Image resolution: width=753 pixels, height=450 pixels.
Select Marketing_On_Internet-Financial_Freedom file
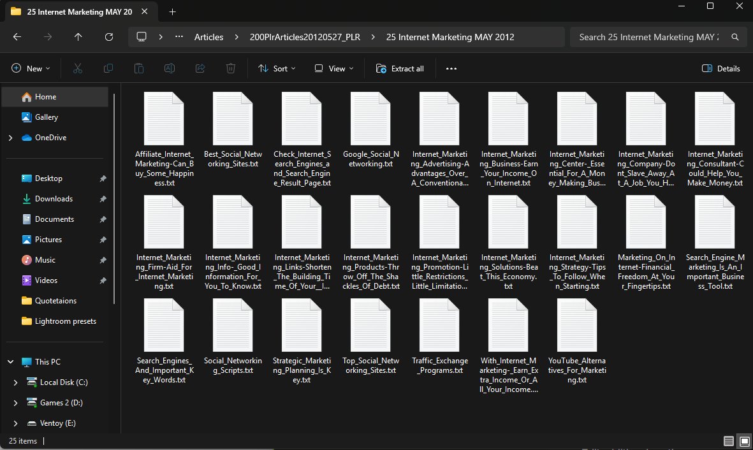coord(647,243)
